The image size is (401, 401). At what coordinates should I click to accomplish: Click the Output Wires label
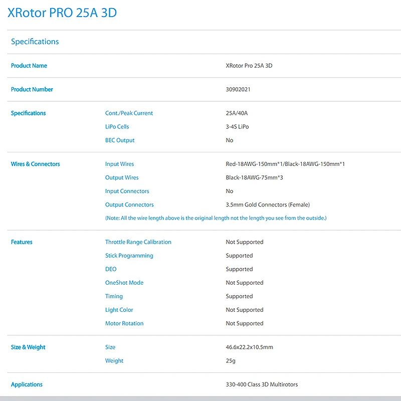[122, 178]
